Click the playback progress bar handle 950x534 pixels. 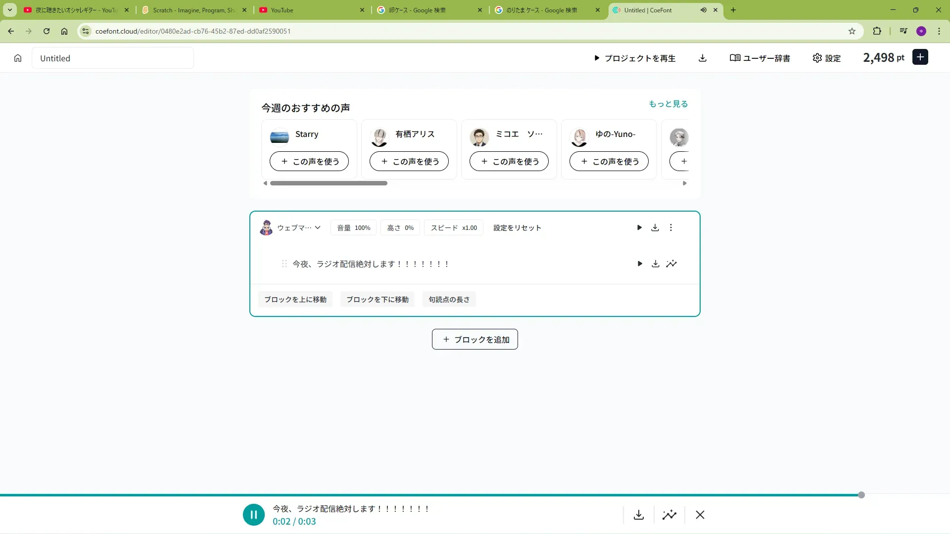pyautogui.click(x=861, y=495)
